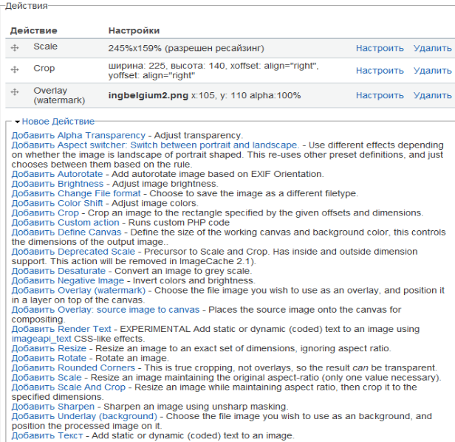Add the Color Shift action
The image size is (455, 442).
click(57, 203)
